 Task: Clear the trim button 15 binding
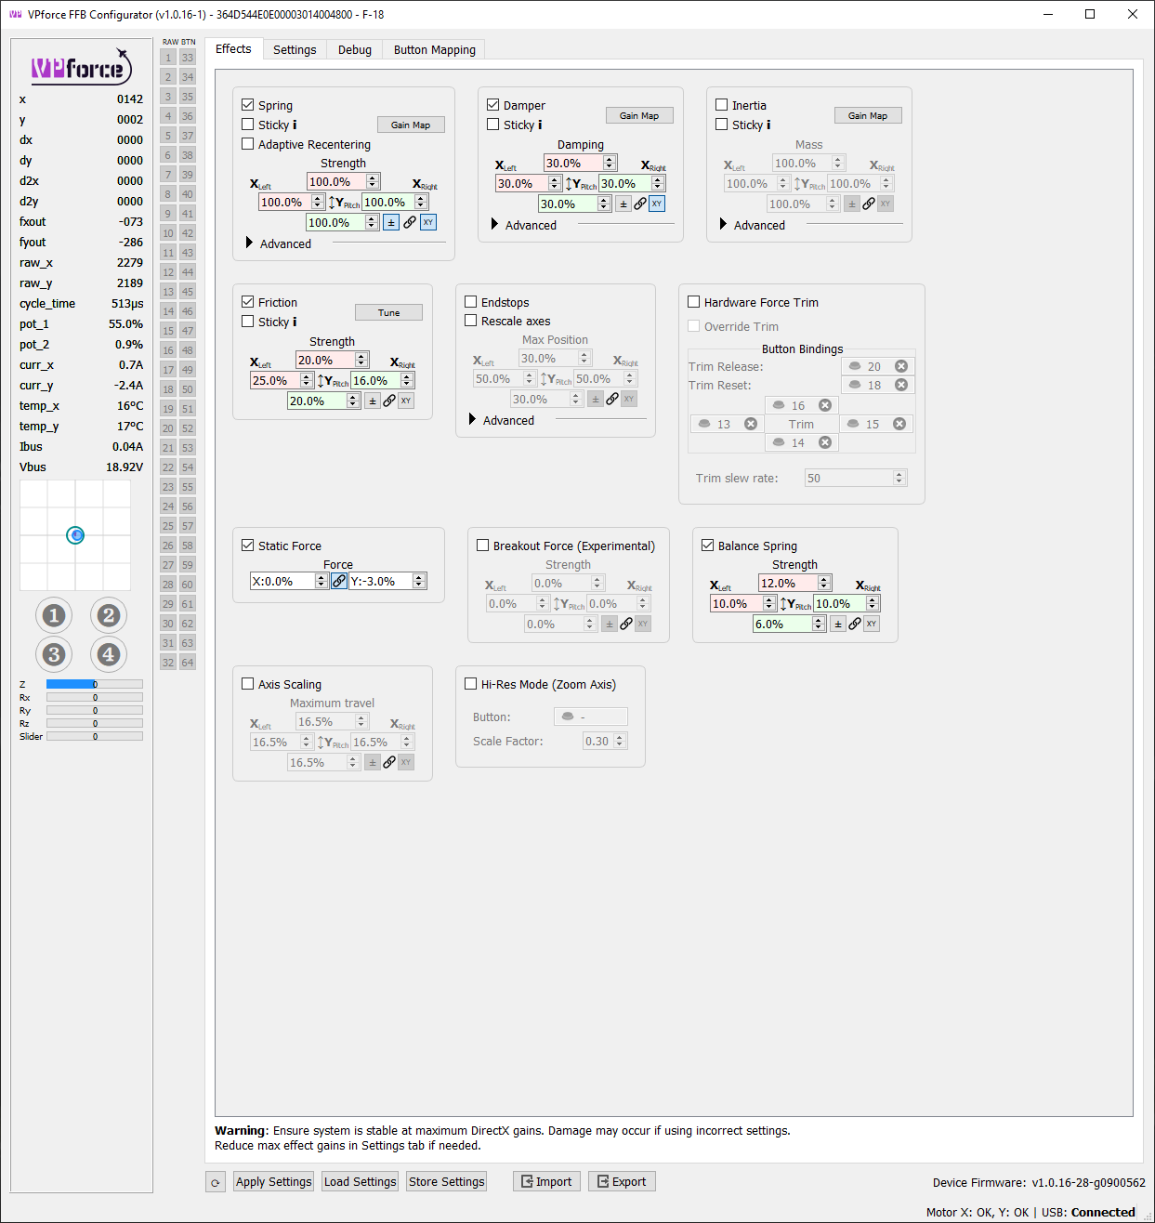click(x=899, y=424)
